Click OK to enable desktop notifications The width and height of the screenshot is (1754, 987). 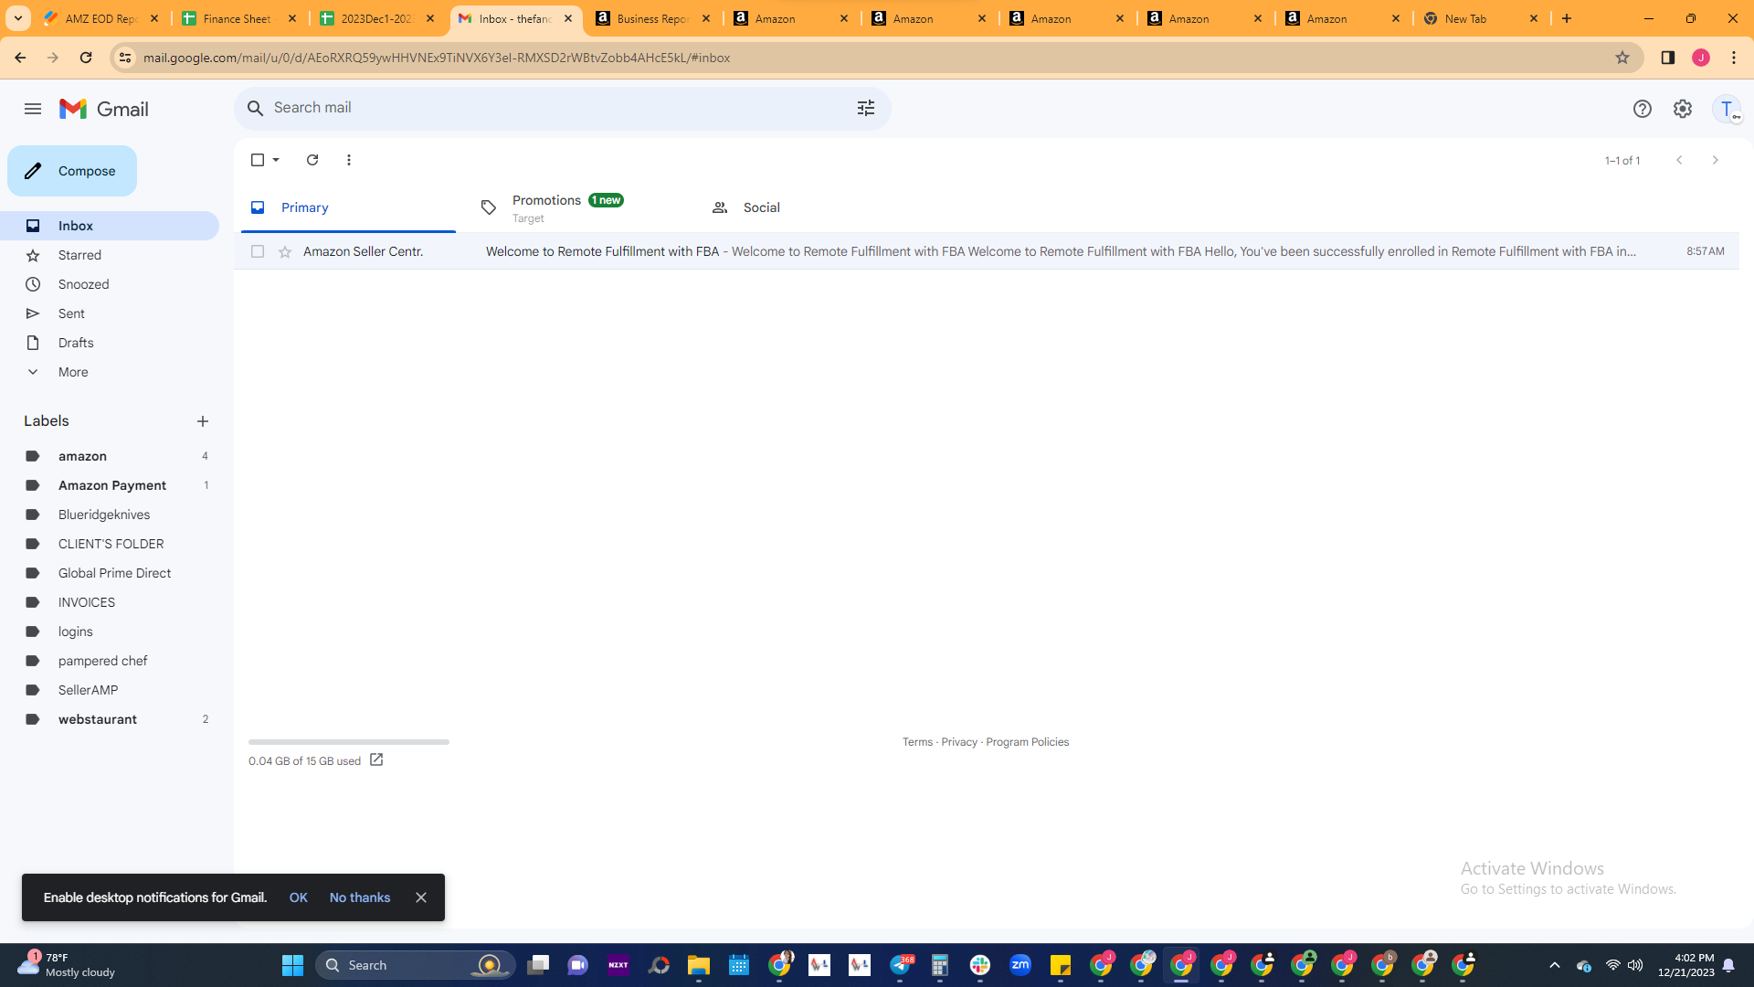click(299, 897)
